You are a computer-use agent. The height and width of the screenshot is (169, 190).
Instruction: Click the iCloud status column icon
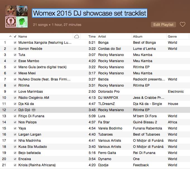click(76, 36)
